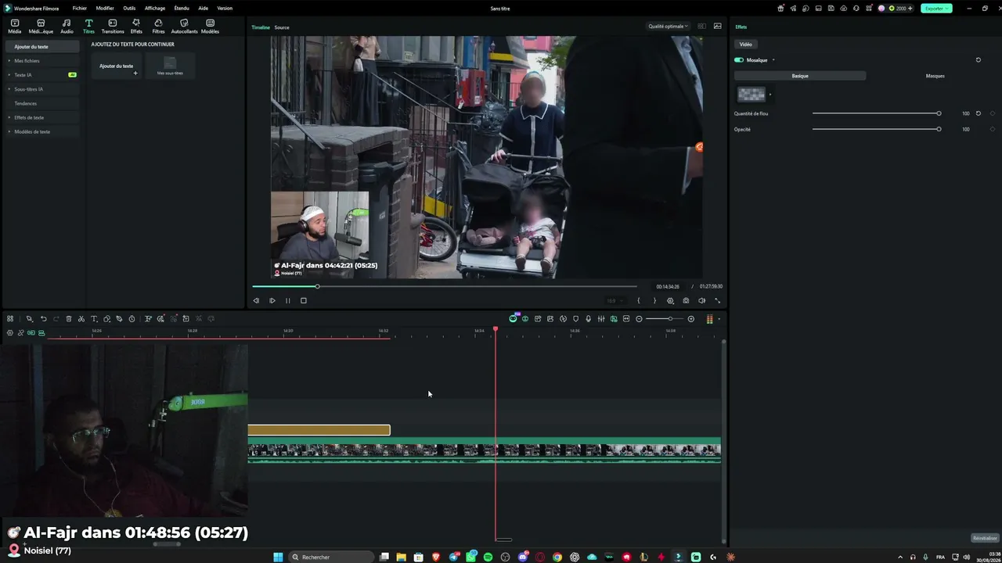Select the Basique tab
Screen dimensions: 1002x563
(x=800, y=76)
